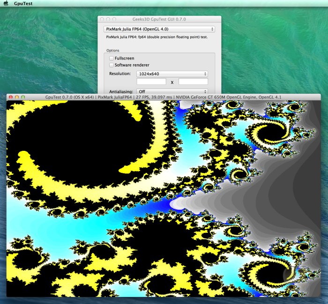Open the PixMark Julia FP64 test dropdown

tap(159, 29)
